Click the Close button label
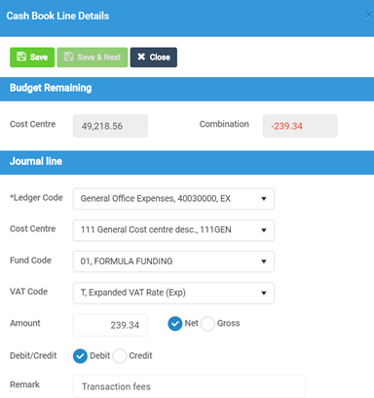Screen dimensions: 374x398 [x=160, y=58]
